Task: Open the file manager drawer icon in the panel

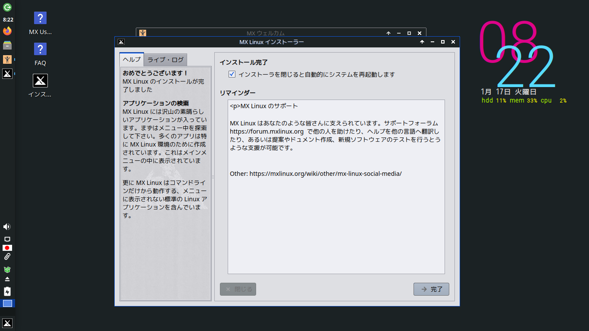Action: click(x=7, y=45)
